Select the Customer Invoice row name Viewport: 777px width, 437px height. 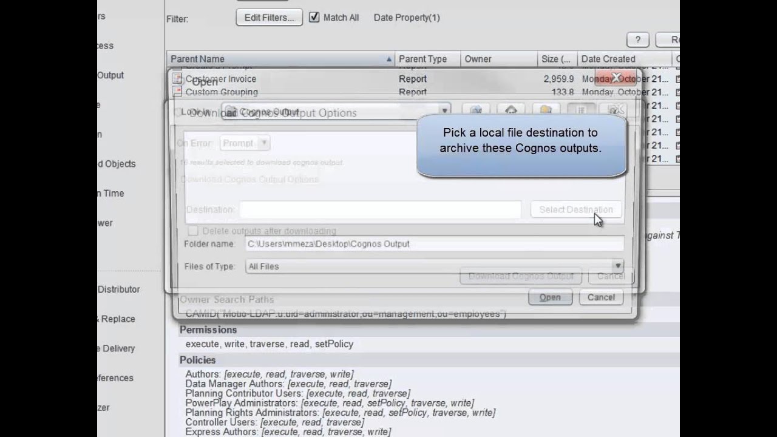[221, 79]
